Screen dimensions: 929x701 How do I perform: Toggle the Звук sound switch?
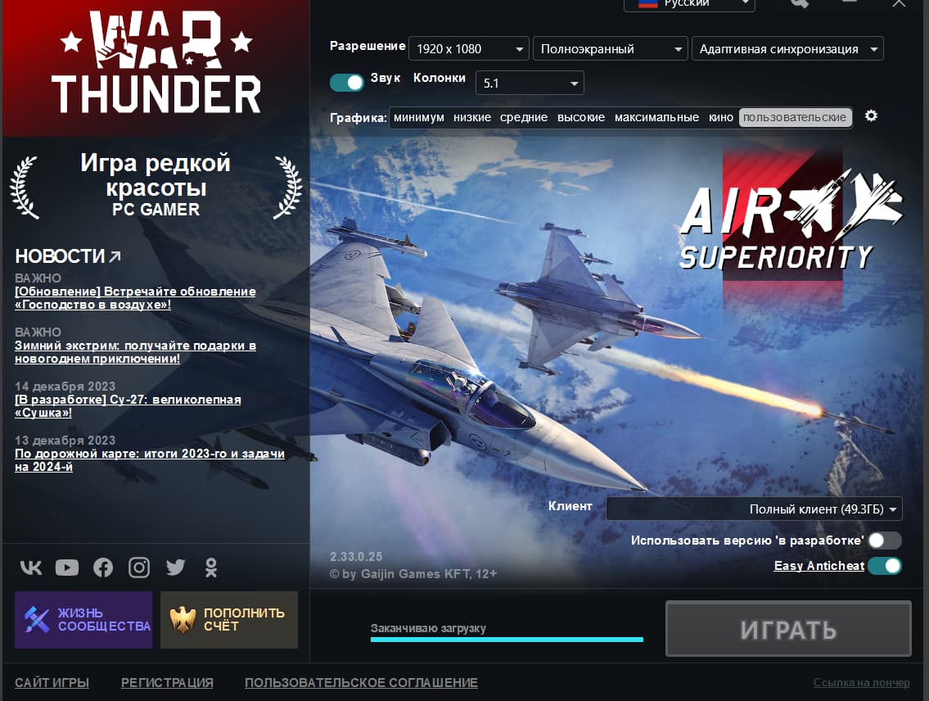coord(347,82)
